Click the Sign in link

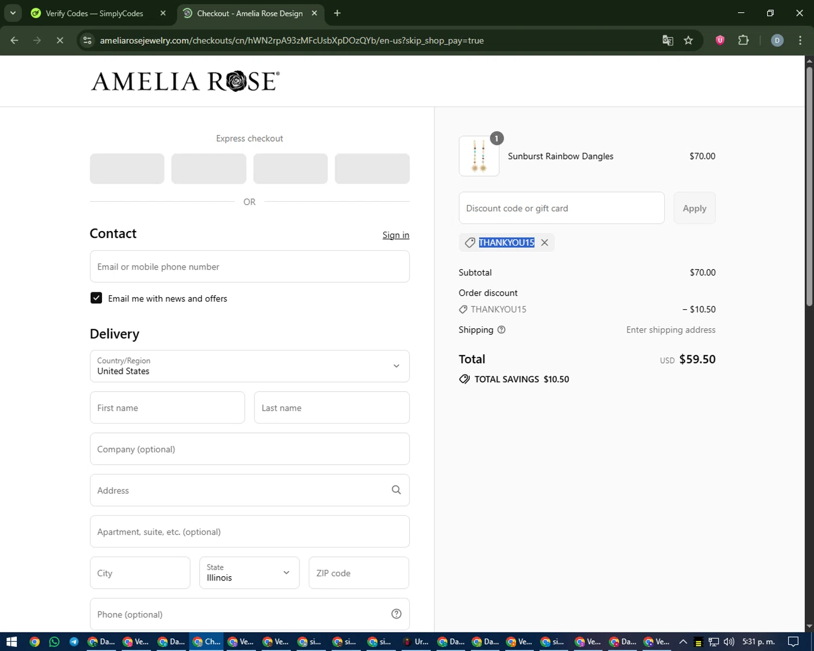(x=396, y=235)
